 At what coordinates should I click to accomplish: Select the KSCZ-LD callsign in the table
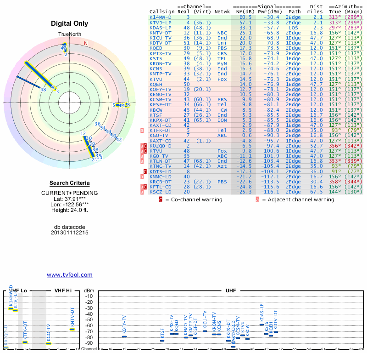[x=161, y=192]
